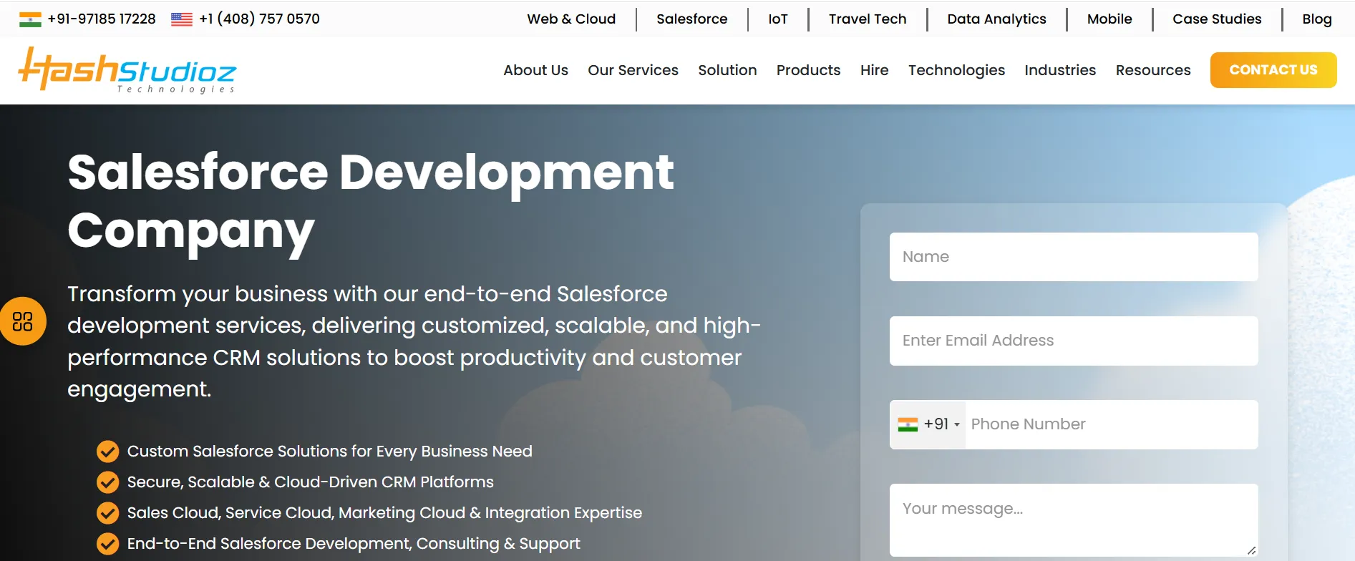Click into the Phone Number field
The width and height of the screenshot is (1355, 561).
click(x=1109, y=424)
